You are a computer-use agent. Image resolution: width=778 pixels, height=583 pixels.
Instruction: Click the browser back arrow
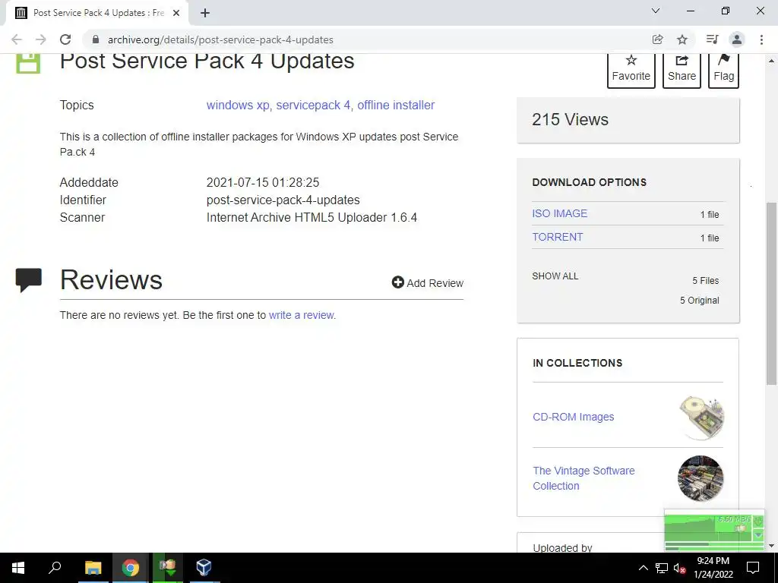(17, 39)
